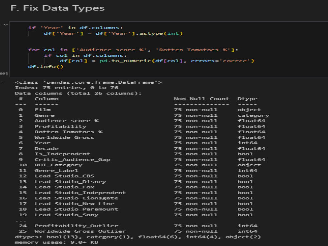Click the dtypes summary line in output

(138, 237)
